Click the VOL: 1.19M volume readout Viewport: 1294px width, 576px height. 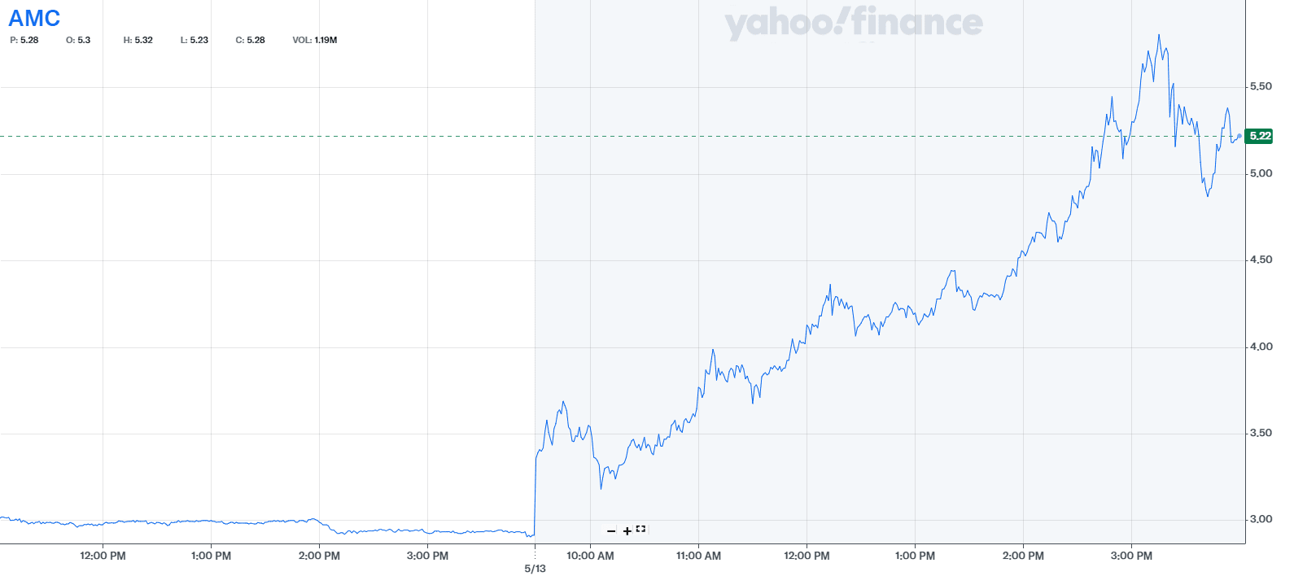tap(315, 40)
